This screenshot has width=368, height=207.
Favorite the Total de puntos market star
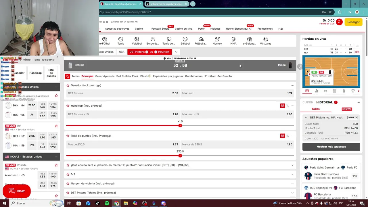pos(68,136)
